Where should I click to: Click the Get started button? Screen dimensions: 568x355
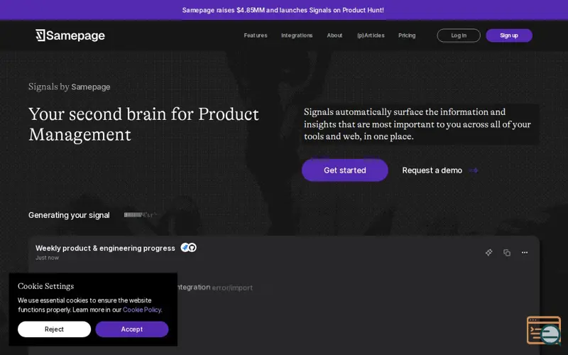pyautogui.click(x=345, y=170)
